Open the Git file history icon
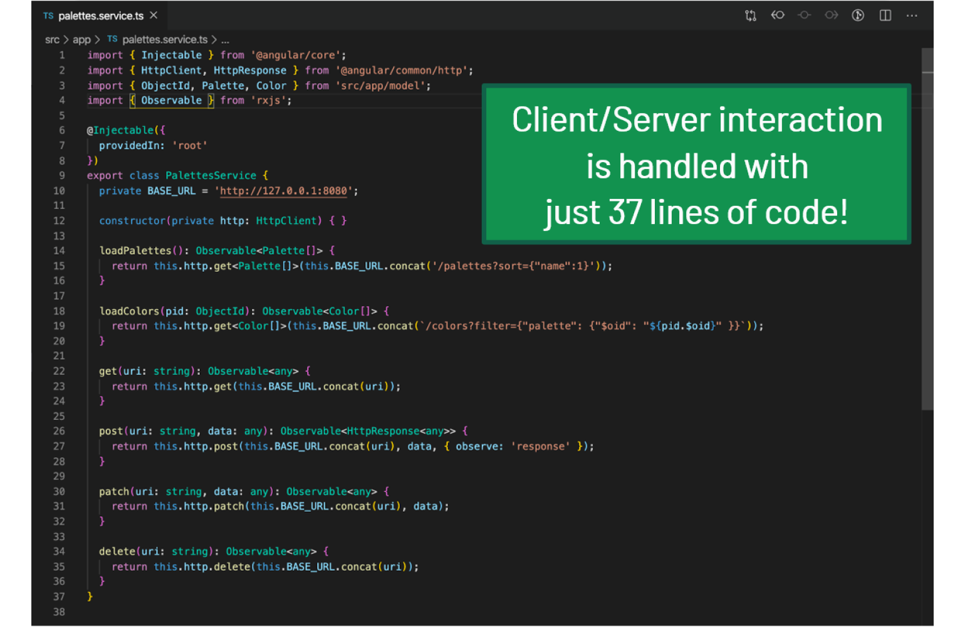 [858, 15]
